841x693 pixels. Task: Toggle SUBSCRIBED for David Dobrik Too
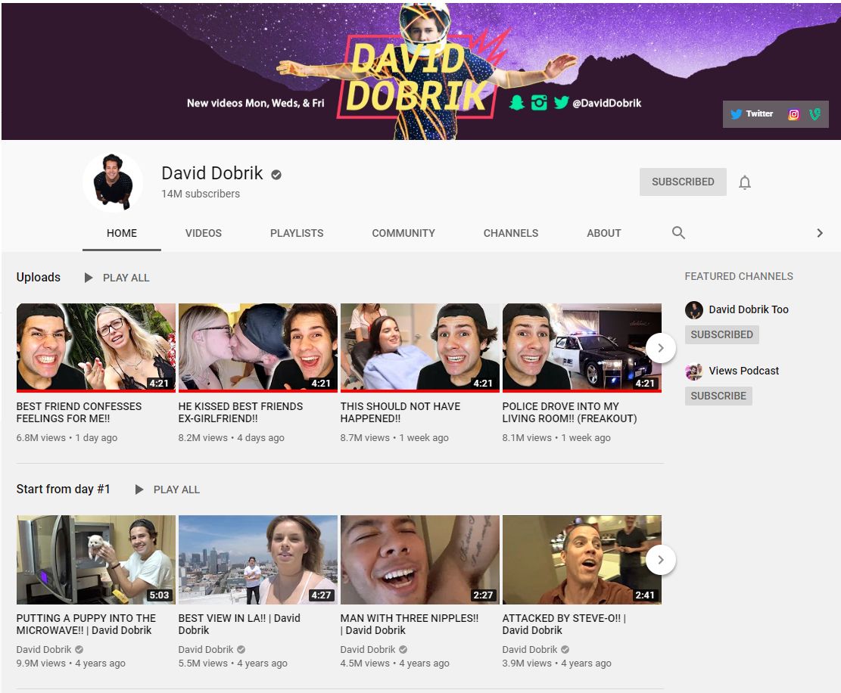[x=721, y=334]
